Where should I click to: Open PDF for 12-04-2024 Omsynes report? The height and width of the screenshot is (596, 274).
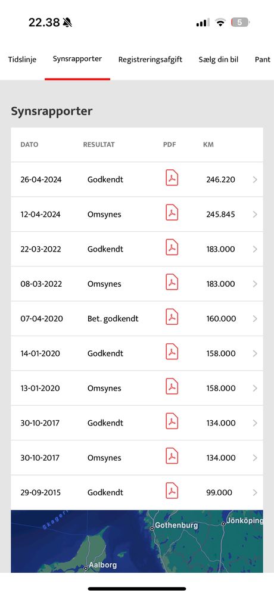tap(172, 213)
